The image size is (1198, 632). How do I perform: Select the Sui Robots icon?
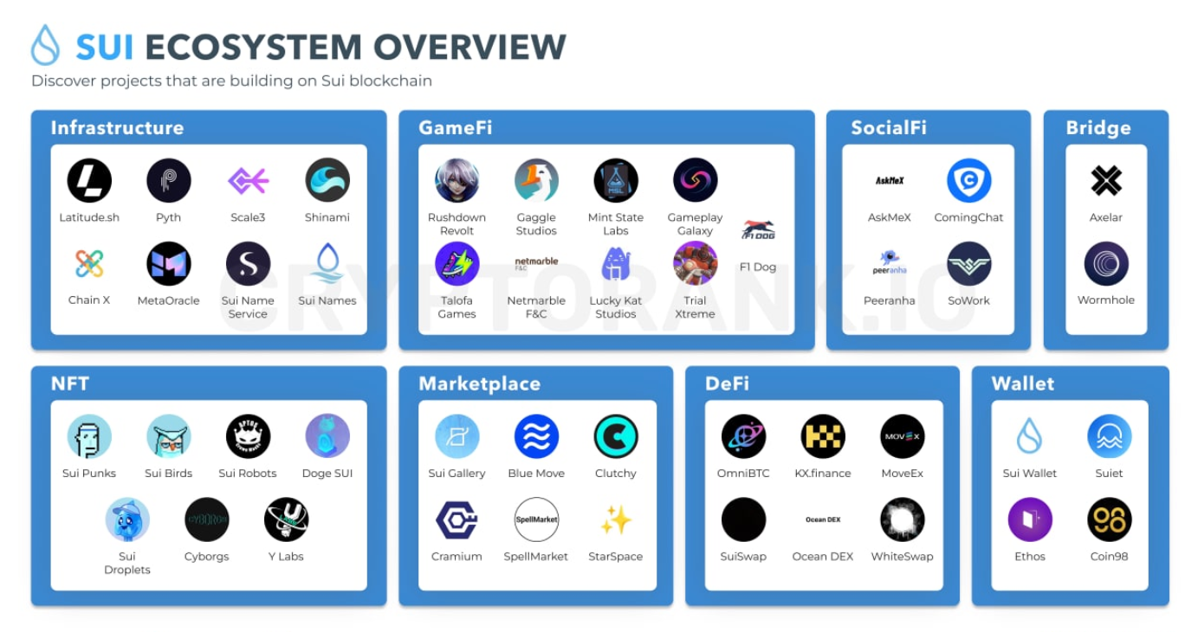click(x=248, y=436)
